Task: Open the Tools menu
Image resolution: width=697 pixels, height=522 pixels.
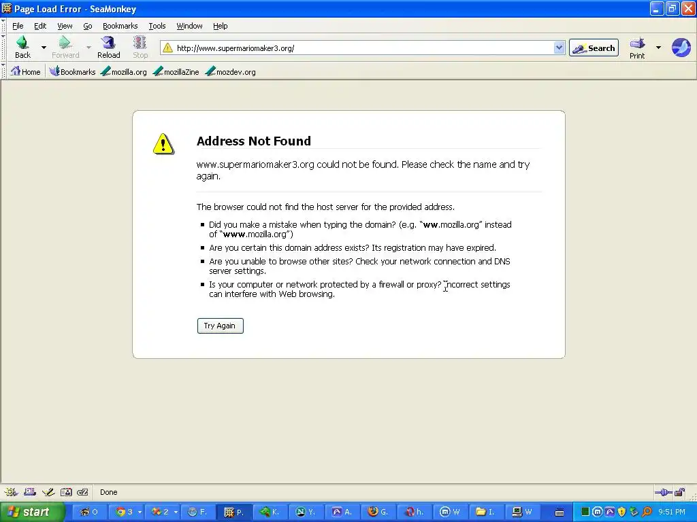Action: click(157, 26)
